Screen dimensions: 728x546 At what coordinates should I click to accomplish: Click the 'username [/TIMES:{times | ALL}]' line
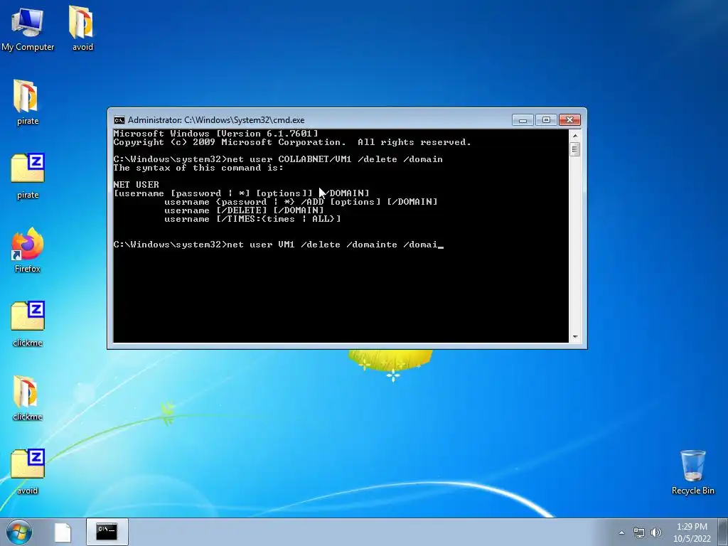[252, 219]
